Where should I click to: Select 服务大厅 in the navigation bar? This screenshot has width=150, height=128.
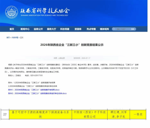tap(51, 29)
